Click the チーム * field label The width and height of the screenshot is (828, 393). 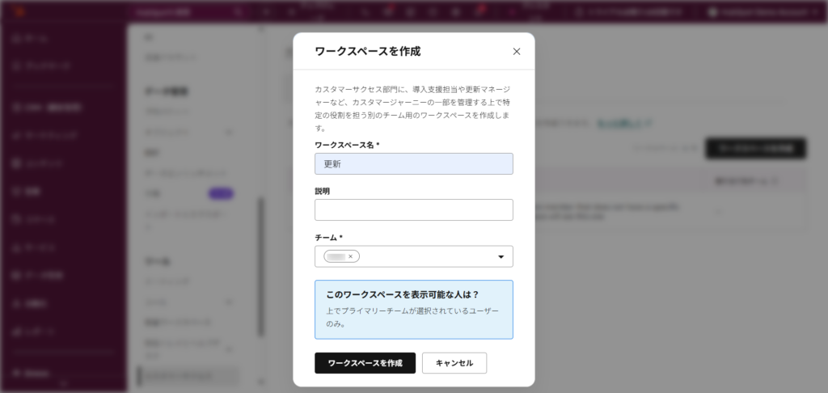pos(328,238)
